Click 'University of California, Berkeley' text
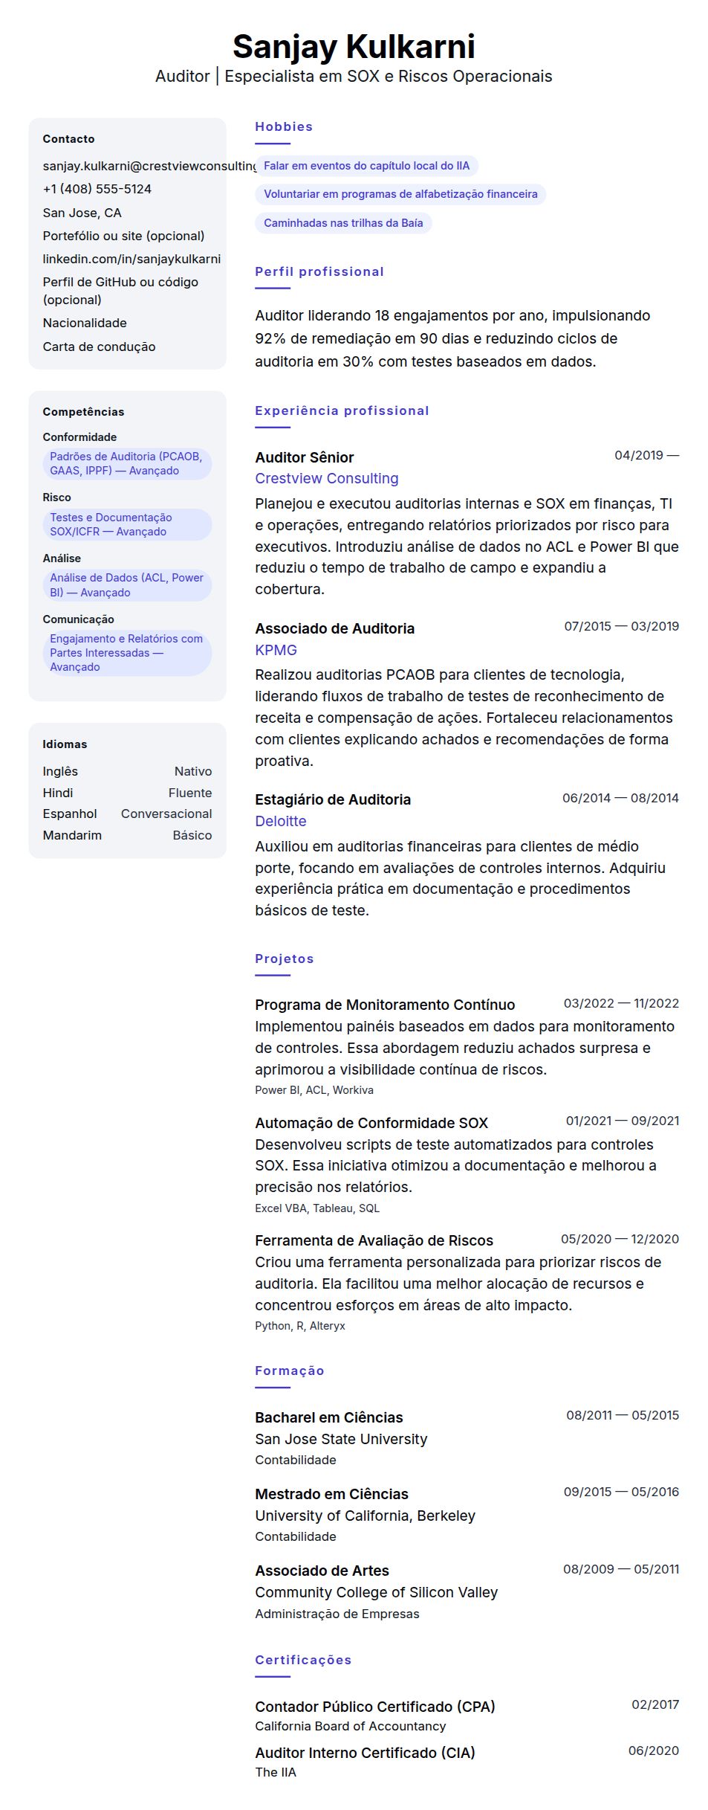Viewport: 708px width, 1810px height. pyautogui.click(x=365, y=1516)
